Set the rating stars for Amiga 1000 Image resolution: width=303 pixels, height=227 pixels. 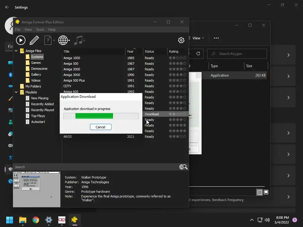coord(178,58)
